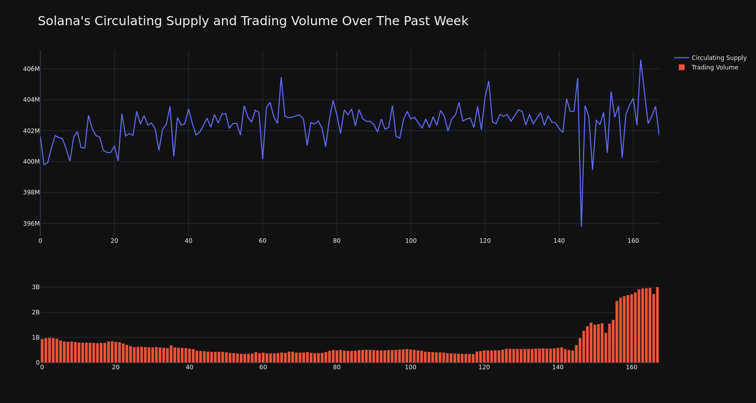The image size is (756, 403).
Task: Click the orange Trading Volume legend swatch
Action: tap(681, 68)
